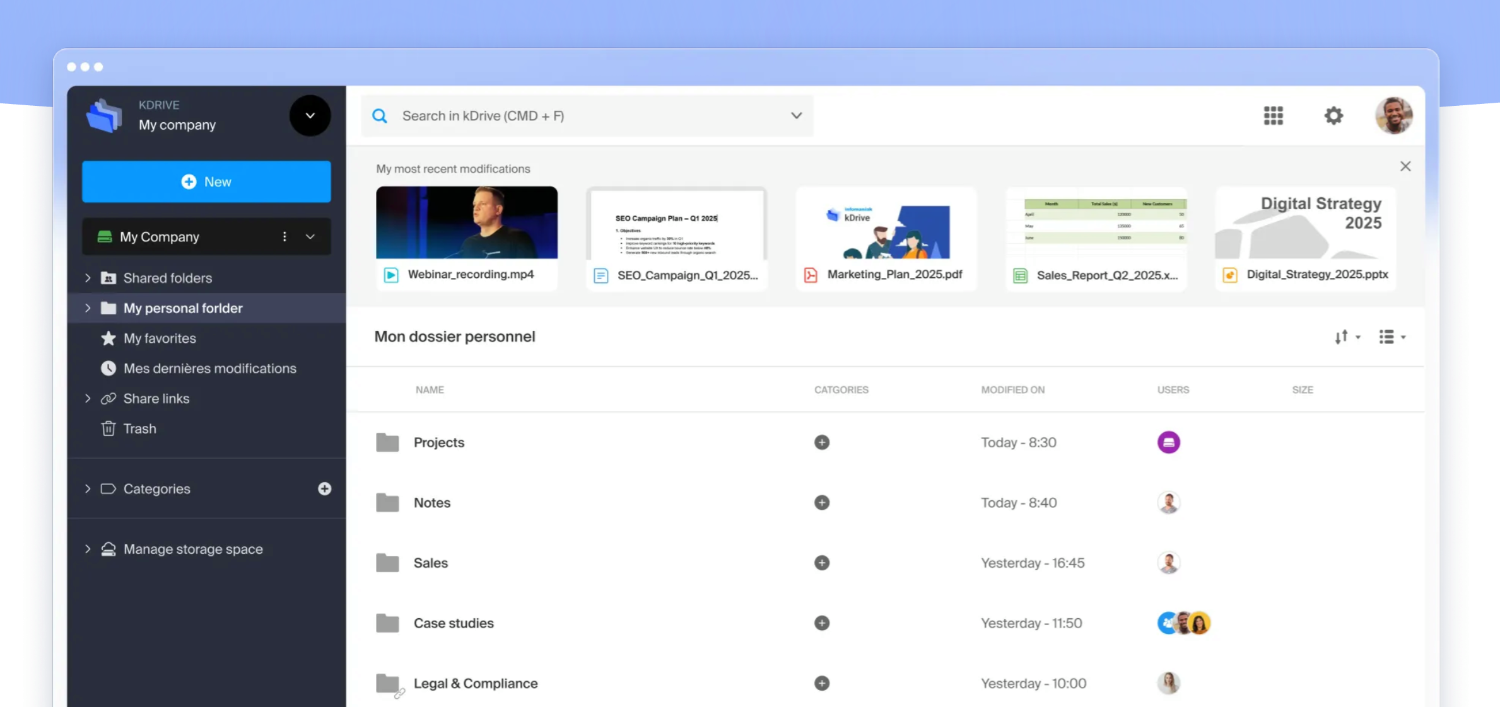Open settings via the gear icon

point(1333,116)
